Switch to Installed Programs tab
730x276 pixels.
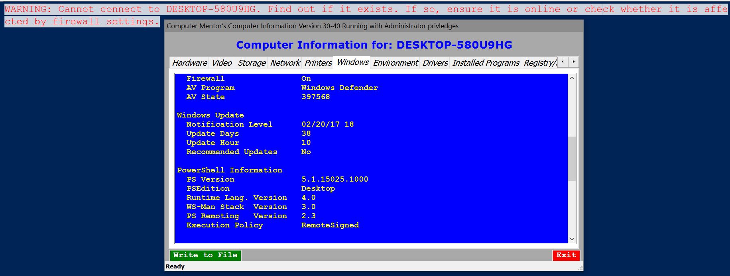coord(485,63)
